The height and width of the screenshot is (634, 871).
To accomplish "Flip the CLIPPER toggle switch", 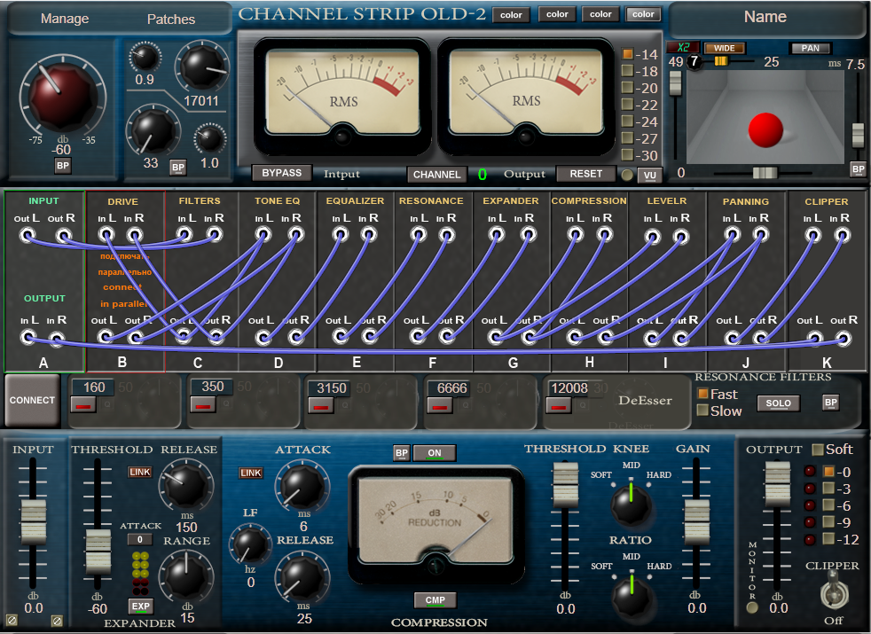I will [833, 591].
